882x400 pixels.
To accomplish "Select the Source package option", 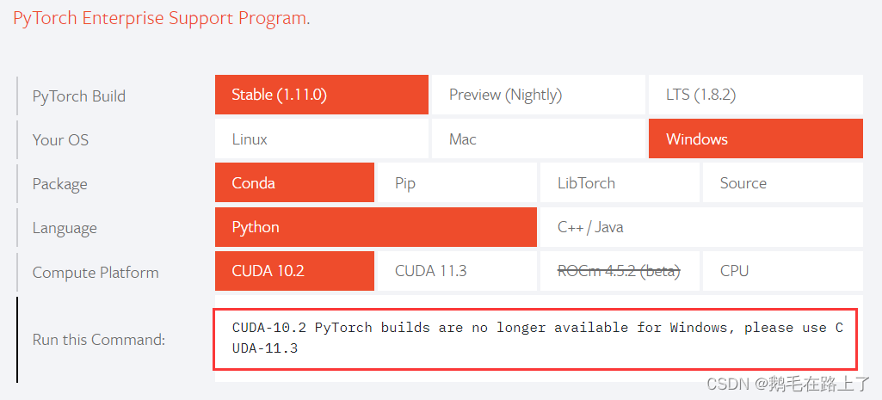I will click(x=782, y=182).
